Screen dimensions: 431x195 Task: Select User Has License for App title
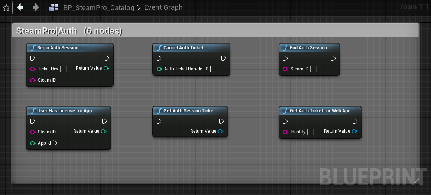point(64,111)
